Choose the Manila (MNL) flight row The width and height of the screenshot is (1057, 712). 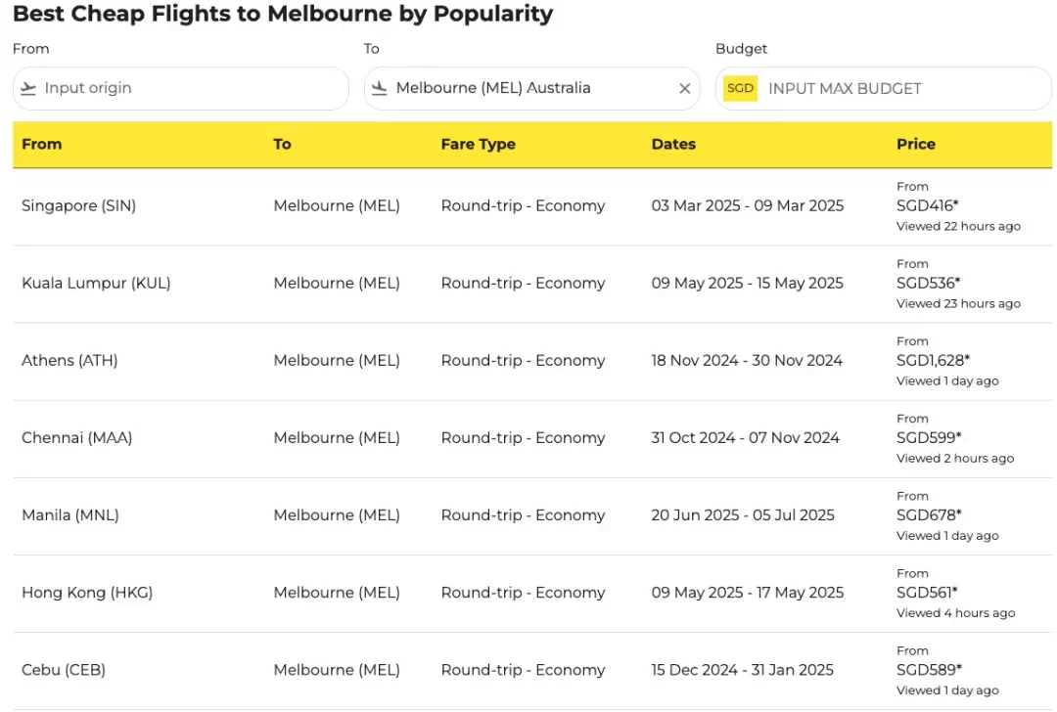click(x=531, y=516)
